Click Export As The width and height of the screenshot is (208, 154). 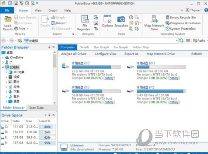pyautogui.click(x=131, y=54)
